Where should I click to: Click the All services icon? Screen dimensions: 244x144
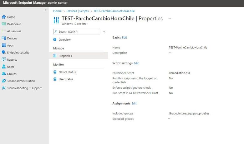tap(4, 31)
